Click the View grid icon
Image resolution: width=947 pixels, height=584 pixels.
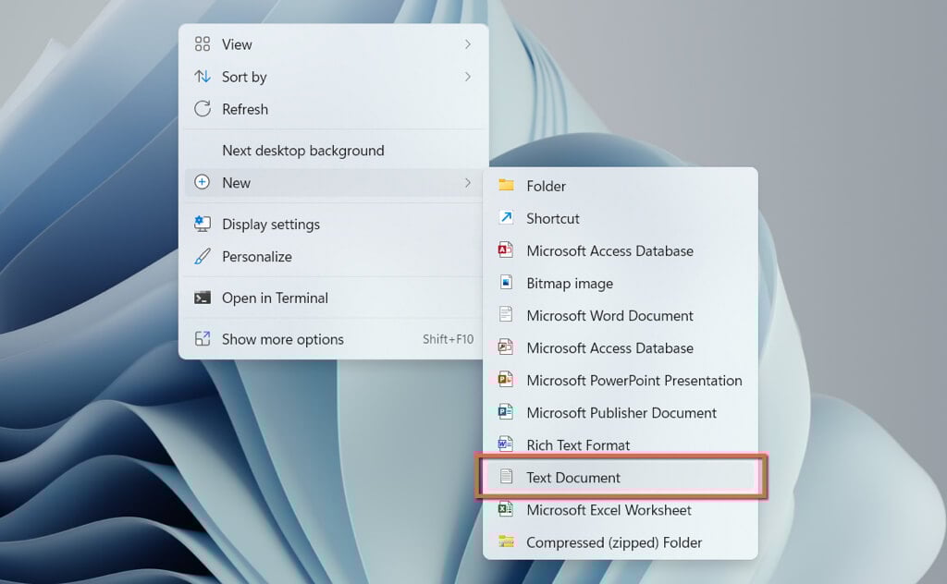(203, 44)
